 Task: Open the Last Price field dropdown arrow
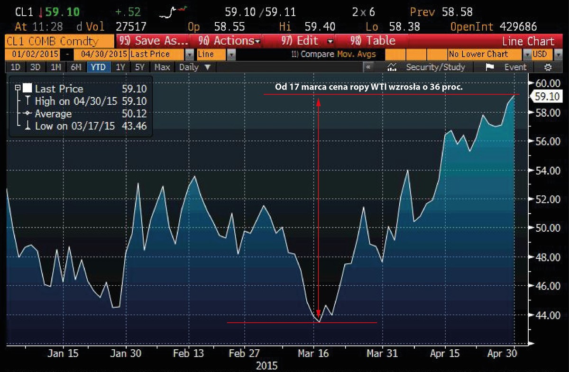coord(189,54)
